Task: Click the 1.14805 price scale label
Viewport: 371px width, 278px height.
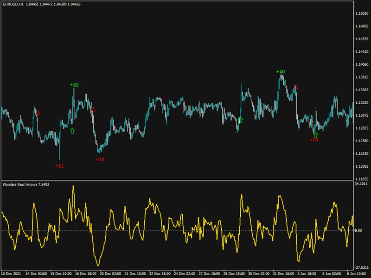Action: (362, 26)
